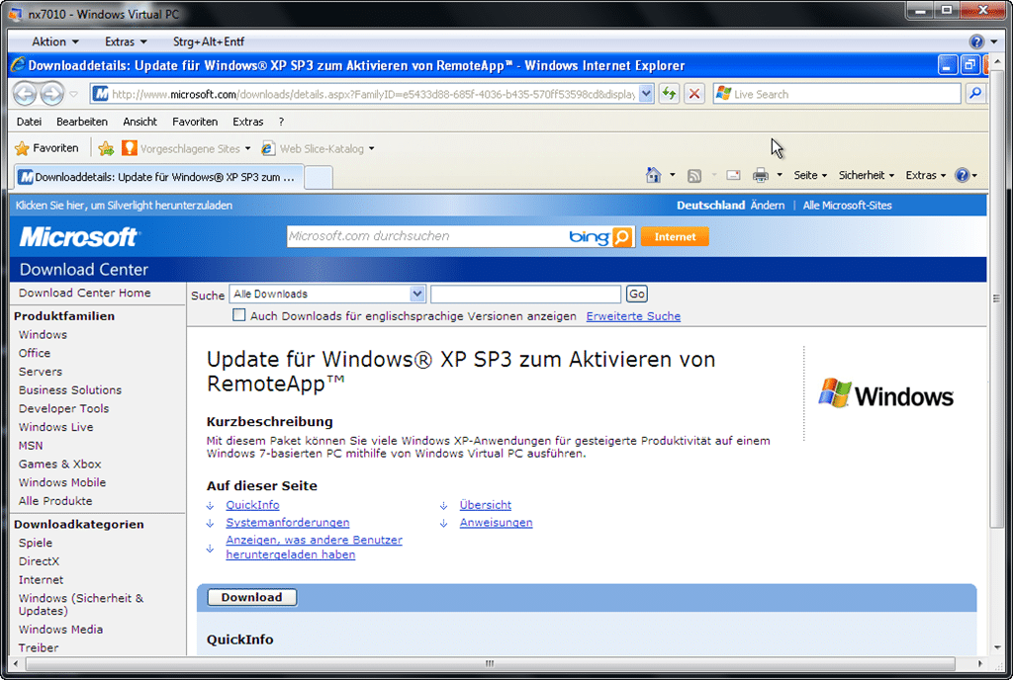The height and width of the screenshot is (680, 1013).
Task: Stop page loading with the red X
Action: point(694,94)
